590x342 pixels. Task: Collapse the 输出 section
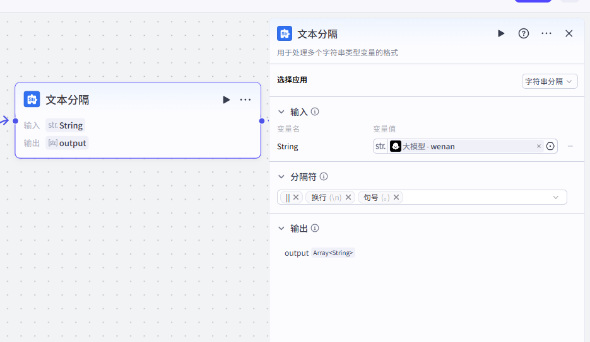[281, 229]
